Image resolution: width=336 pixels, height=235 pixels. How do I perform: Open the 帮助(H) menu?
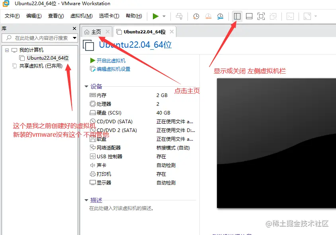(x=134, y=16)
